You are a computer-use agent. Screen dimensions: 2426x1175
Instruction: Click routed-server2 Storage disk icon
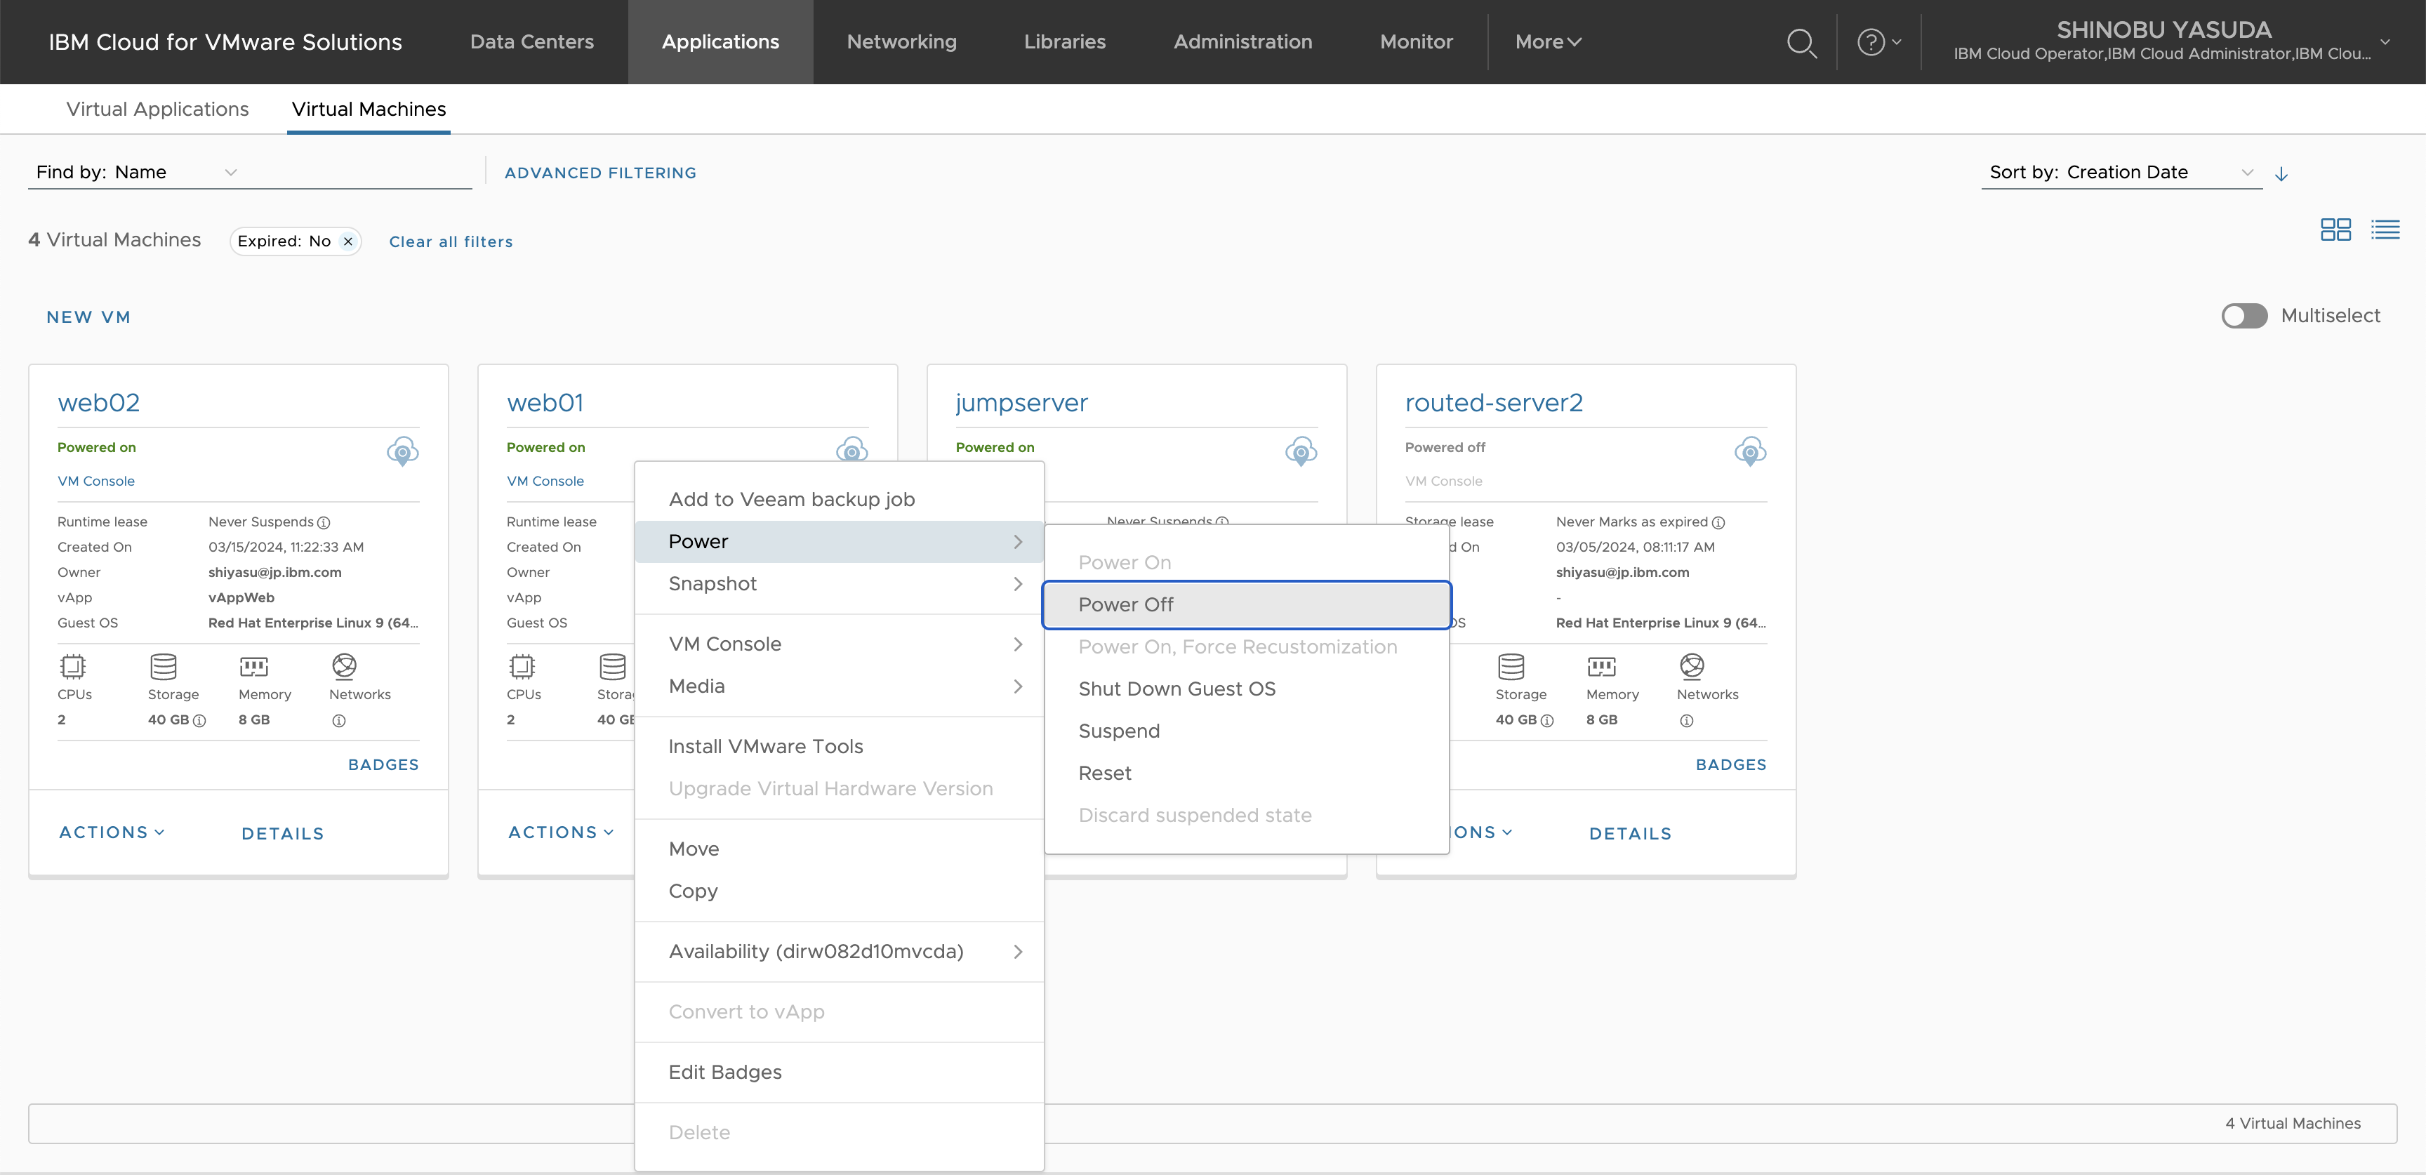click(x=1511, y=667)
